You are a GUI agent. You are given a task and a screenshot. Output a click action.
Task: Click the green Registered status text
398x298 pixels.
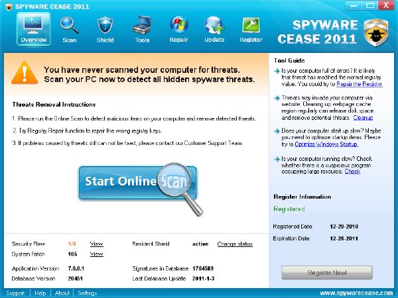click(289, 209)
